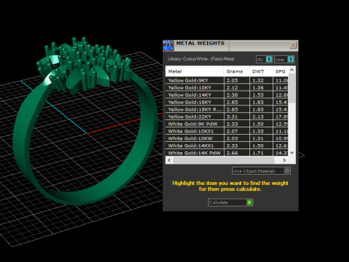Close the Metal Weights panel

click(x=293, y=45)
